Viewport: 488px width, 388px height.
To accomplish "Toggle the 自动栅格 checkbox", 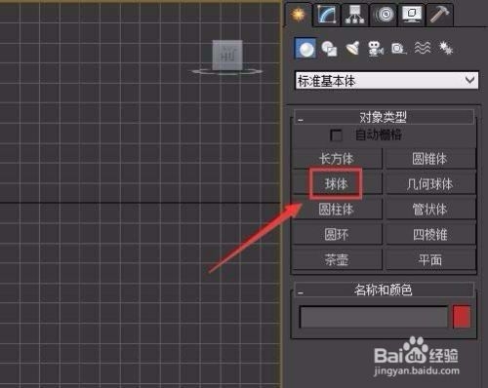I will click(336, 135).
